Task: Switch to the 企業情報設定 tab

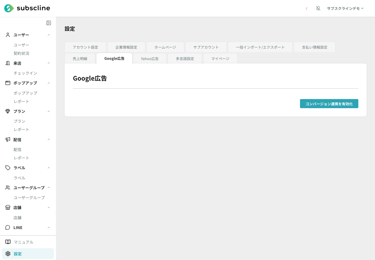Action: coord(126,47)
